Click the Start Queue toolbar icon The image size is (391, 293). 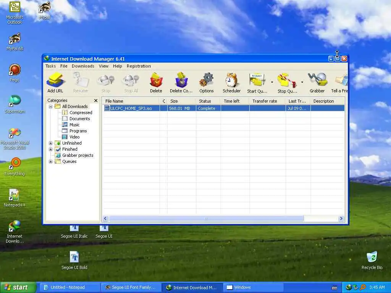(257, 83)
